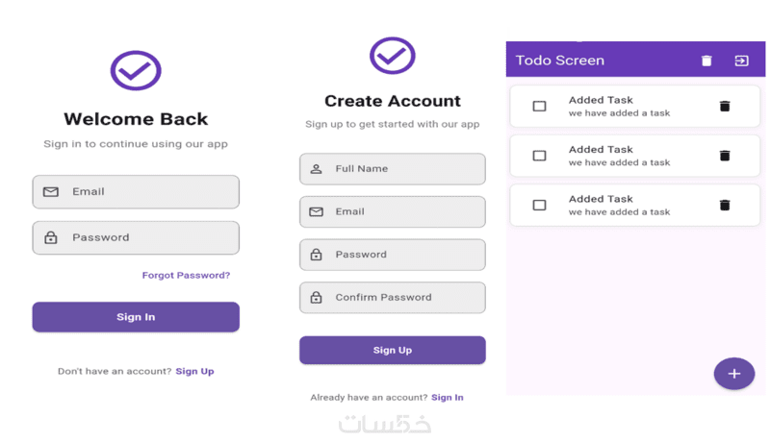This screenshot has width=770, height=442.
Task: Click the checkmark logo above Create Account
Action: (392, 56)
